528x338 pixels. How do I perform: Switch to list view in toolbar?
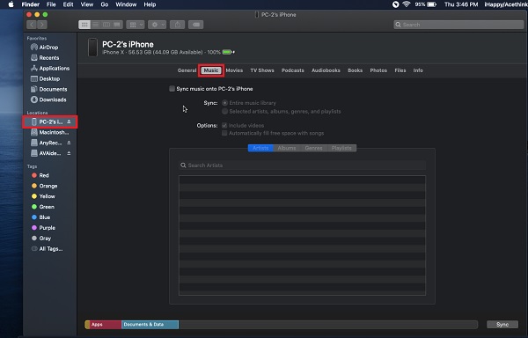click(x=96, y=25)
